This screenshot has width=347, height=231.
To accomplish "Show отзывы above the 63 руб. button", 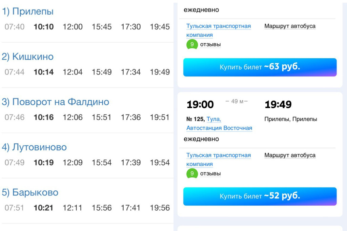I will click(x=210, y=44).
